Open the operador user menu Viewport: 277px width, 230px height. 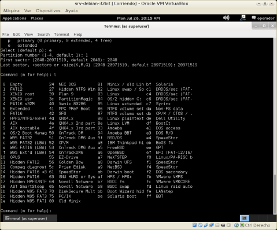(x=263, y=18)
